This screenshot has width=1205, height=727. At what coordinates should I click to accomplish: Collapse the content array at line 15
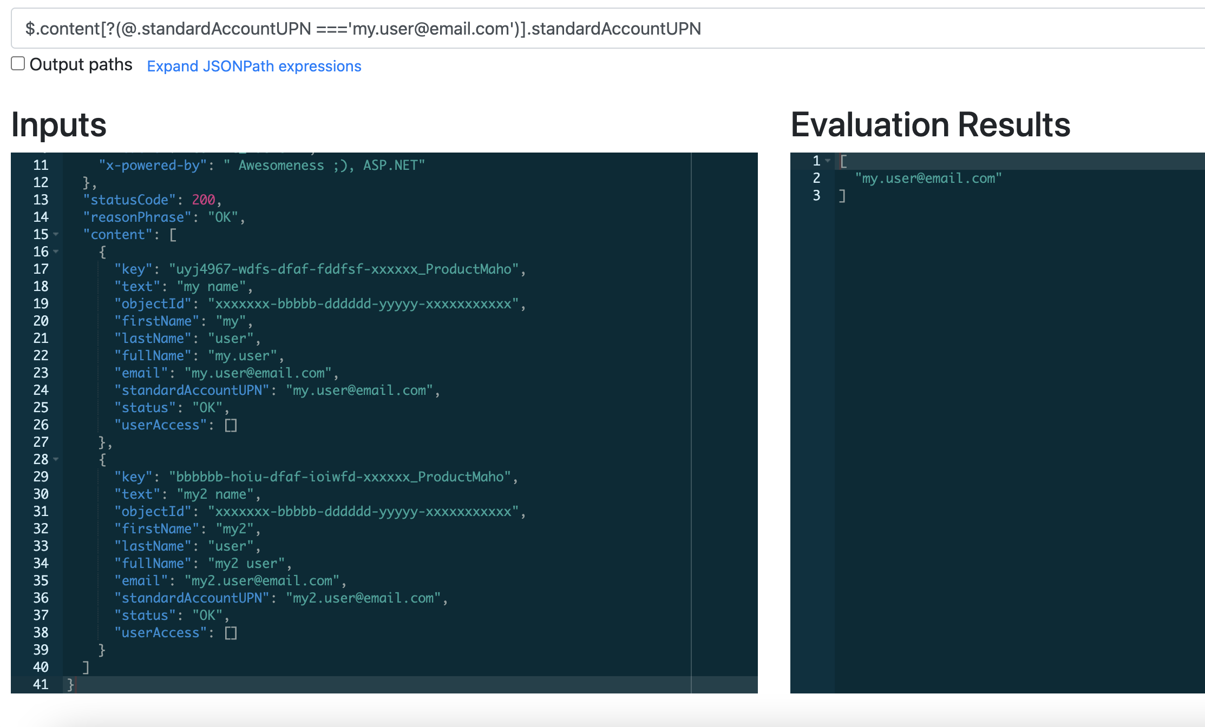pos(56,235)
